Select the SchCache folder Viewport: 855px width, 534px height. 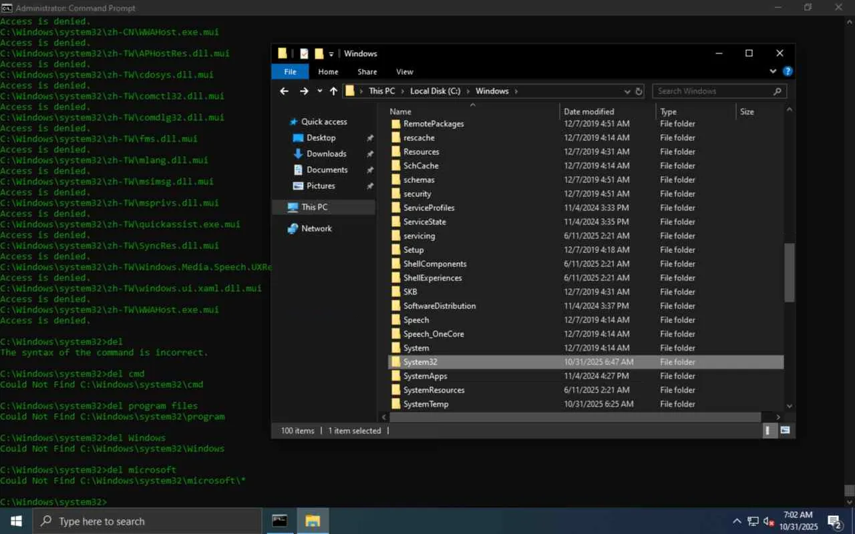pyautogui.click(x=585, y=166)
